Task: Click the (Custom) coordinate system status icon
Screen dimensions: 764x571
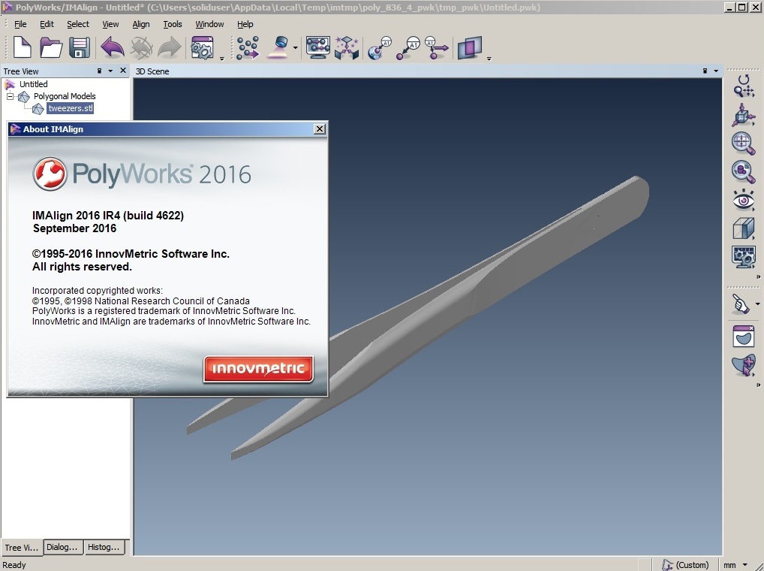Action: point(685,565)
